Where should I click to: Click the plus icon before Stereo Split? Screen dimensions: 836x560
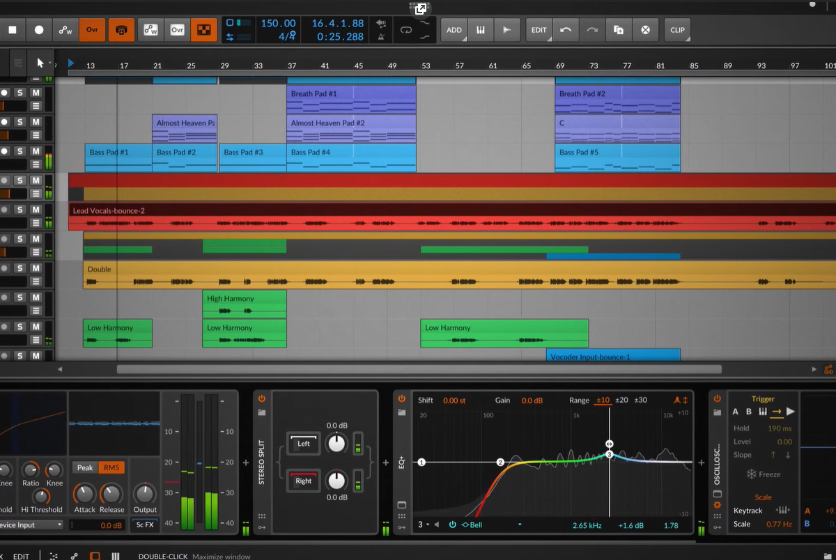pyautogui.click(x=245, y=462)
